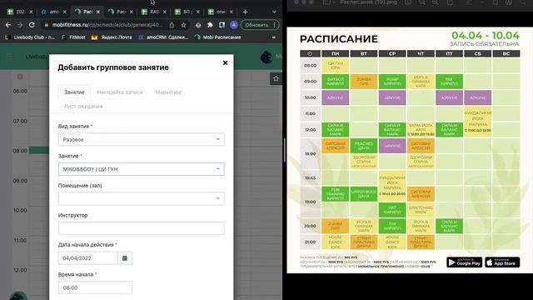The height and width of the screenshot is (300, 533).
Task: Switch to Маркетинг tab
Action: point(168,92)
